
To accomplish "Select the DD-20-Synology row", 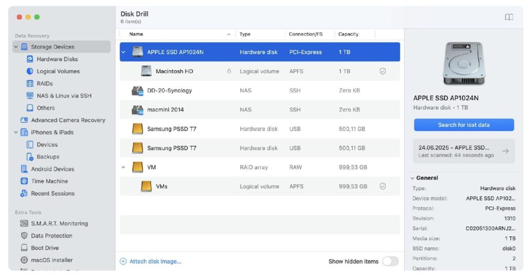I will [260, 90].
